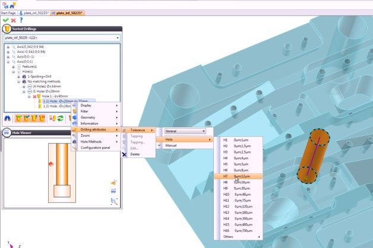
Task: Open the Others tolerance submenu
Action: [x=238, y=237]
